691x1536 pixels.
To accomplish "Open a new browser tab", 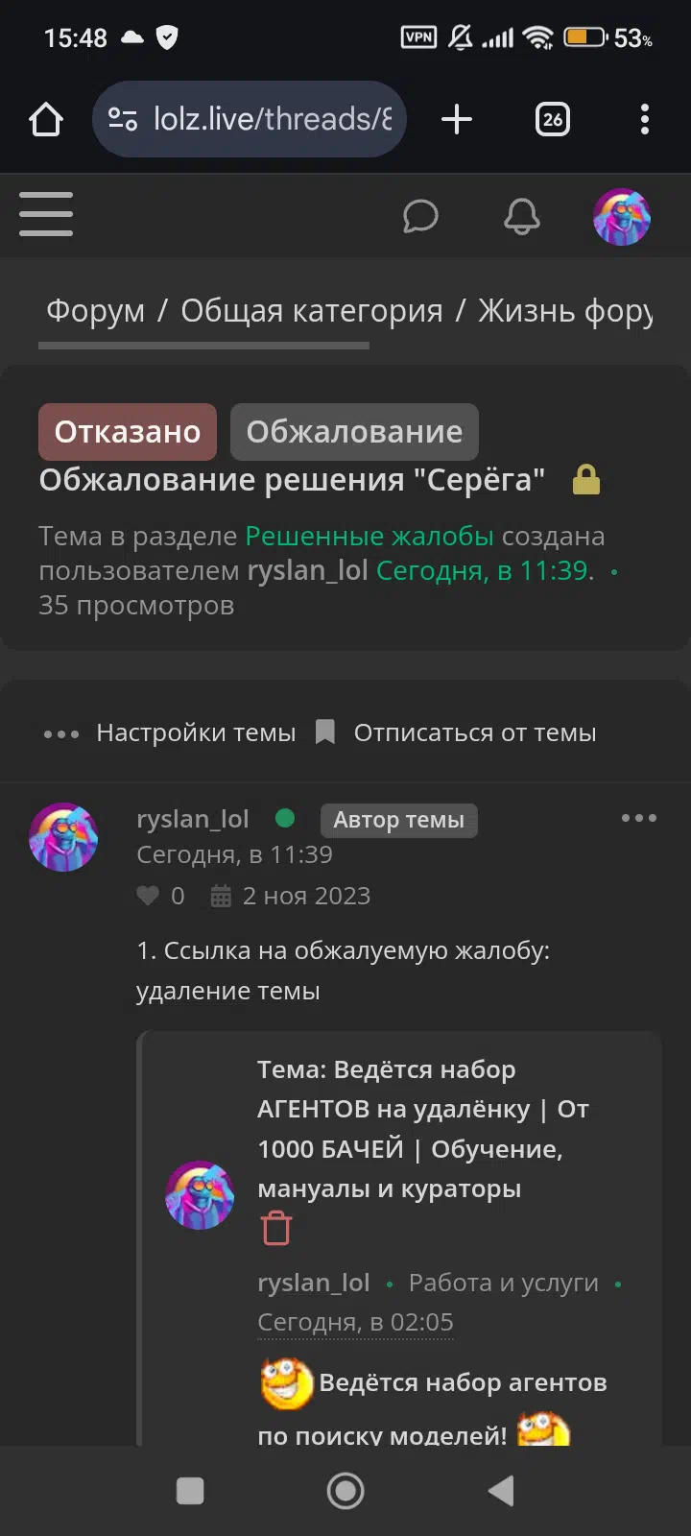I will [457, 120].
